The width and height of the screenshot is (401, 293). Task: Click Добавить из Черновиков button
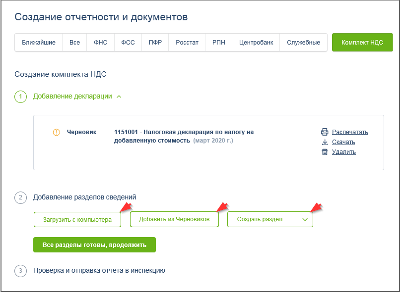174,219
